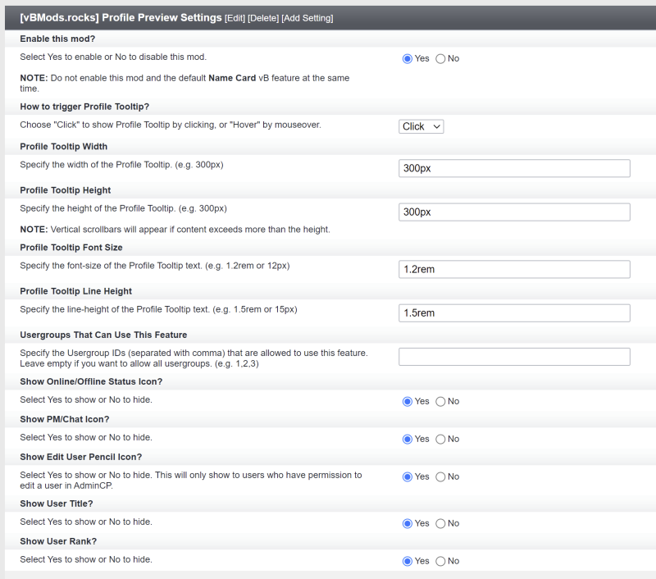The width and height of the screenshot is (656, 579).
Task: Select No for Show User Rank
Action: tap(440, 562)
